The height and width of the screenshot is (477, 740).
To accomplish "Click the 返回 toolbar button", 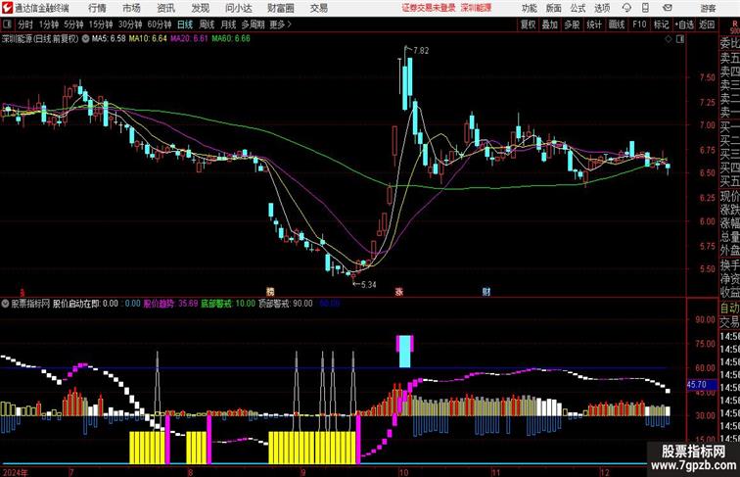I will [707, 24].
